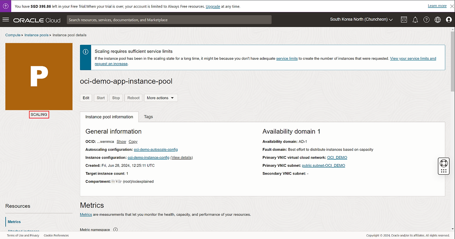455x239 pixels.
Task: Open the help question mark icon
Action: (427, 20)
